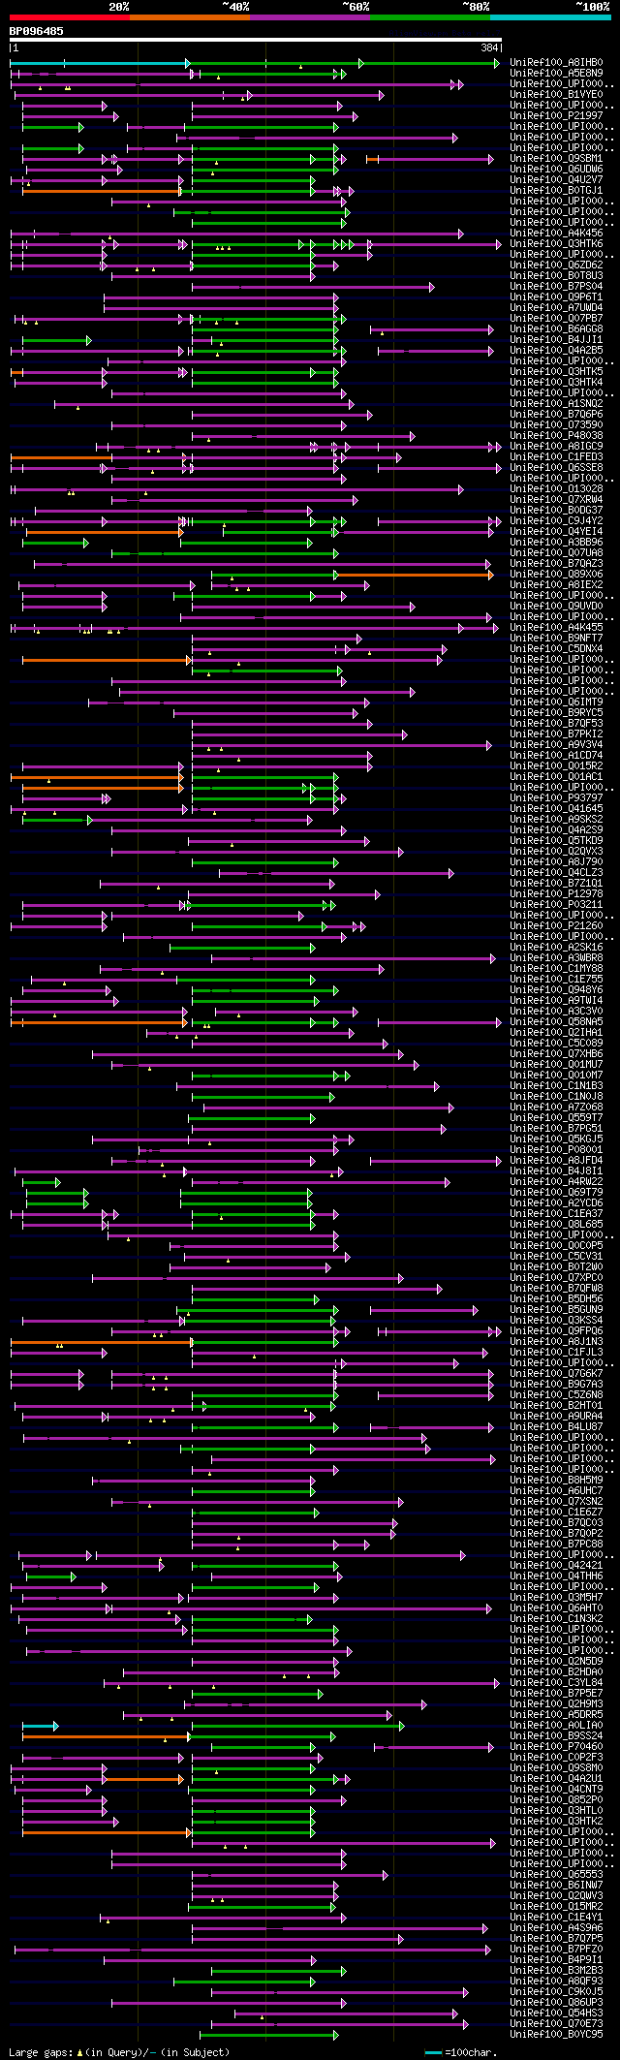Select the UniRef100_Q3HTK4 label
Image resolution: width=620 pixels, height=2060 pixels.
(x=556, y=383)
